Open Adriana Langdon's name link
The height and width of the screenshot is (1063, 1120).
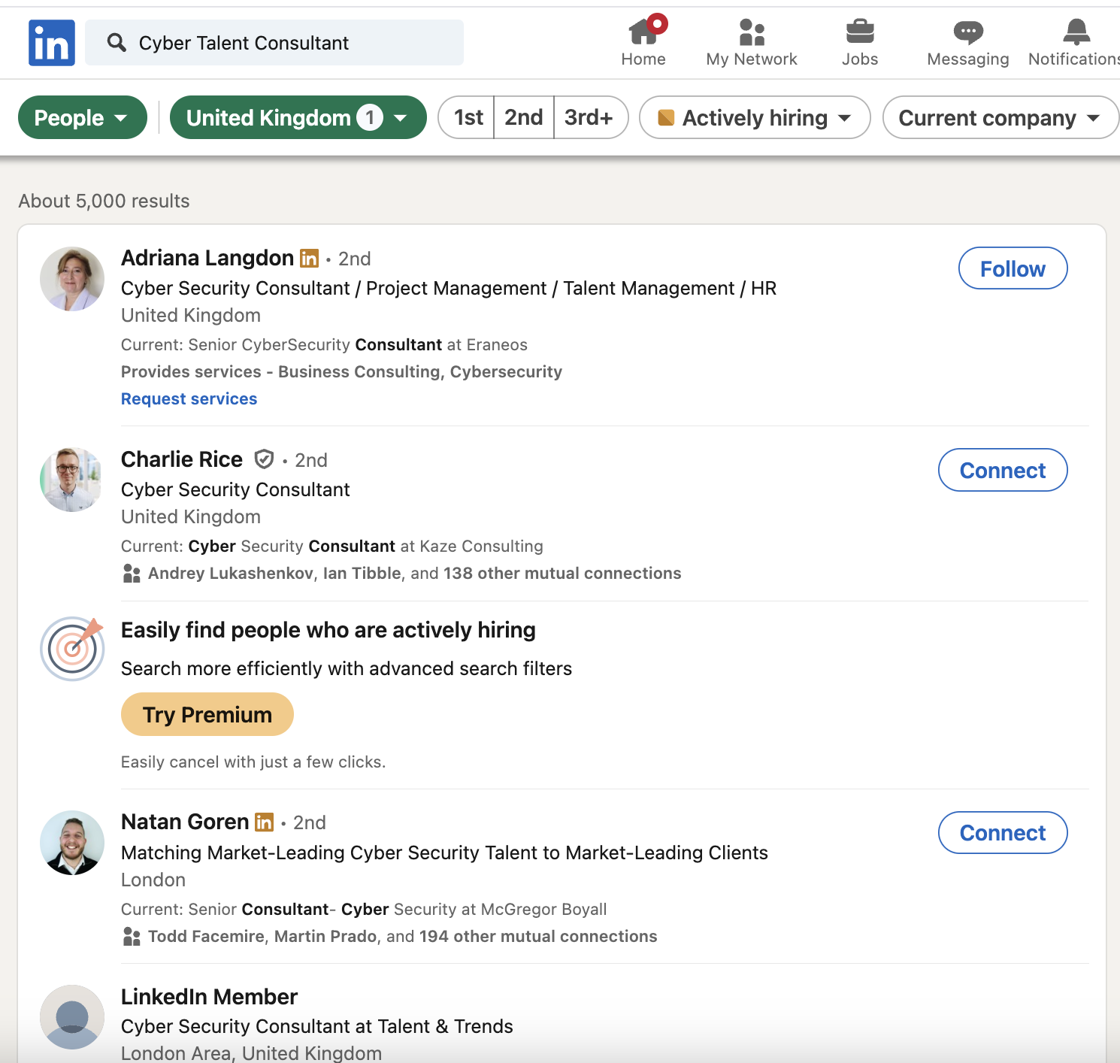207,258
